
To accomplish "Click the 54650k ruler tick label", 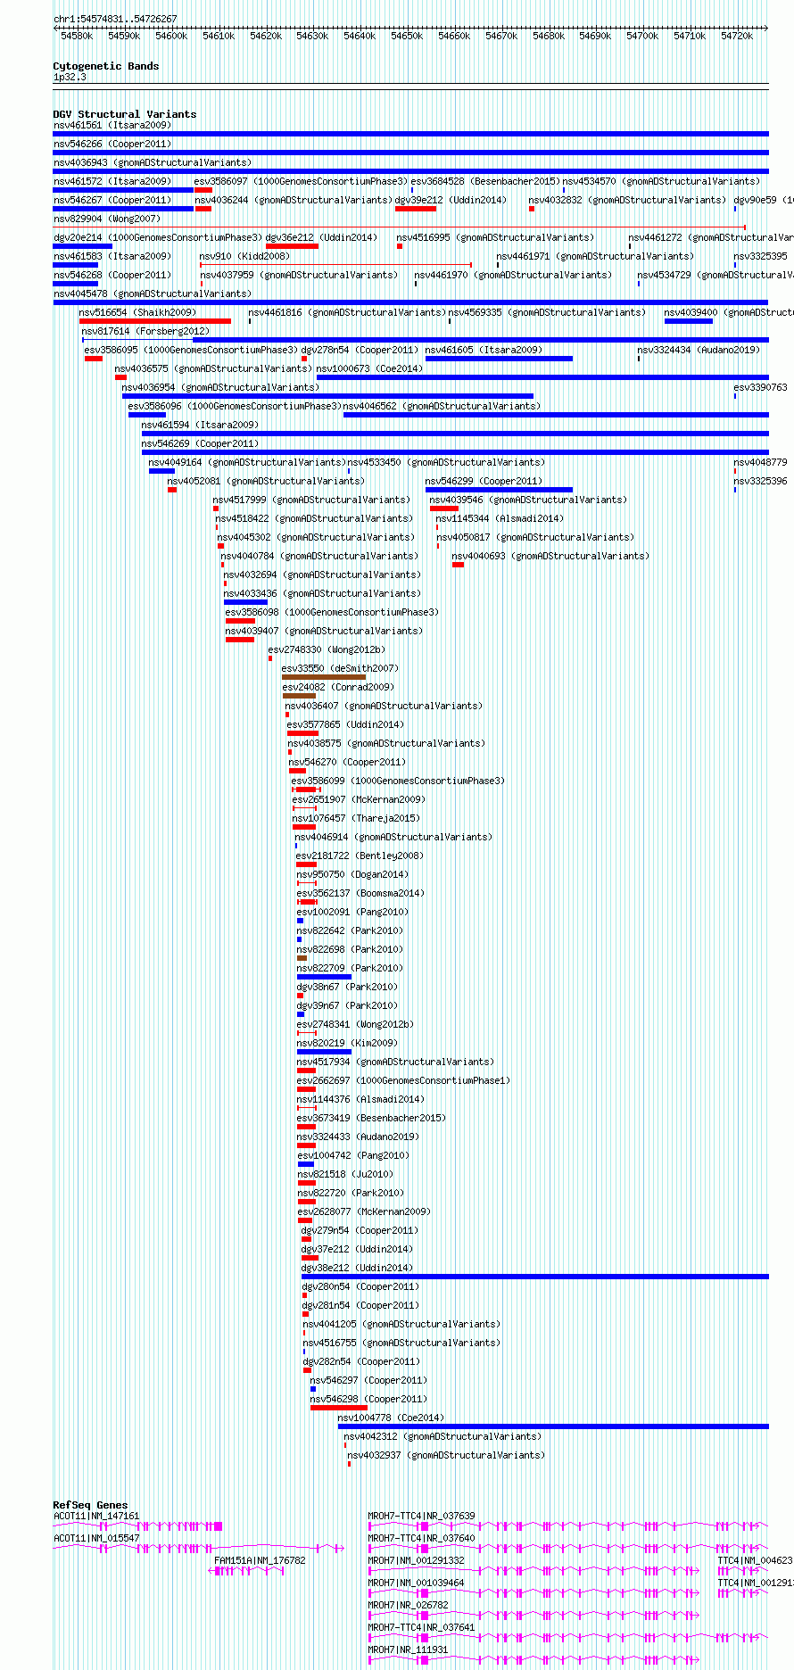I will [407, 37].
